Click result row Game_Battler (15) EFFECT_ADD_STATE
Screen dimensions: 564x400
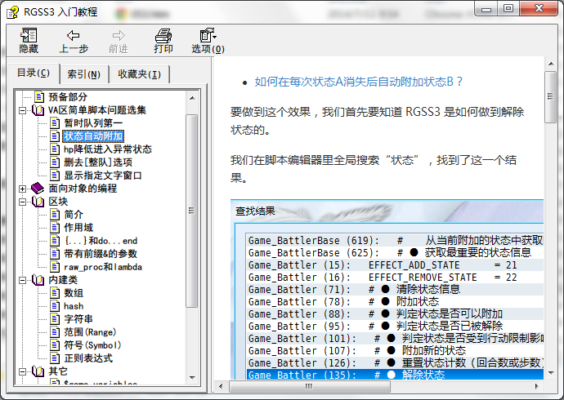pos(395,265)
